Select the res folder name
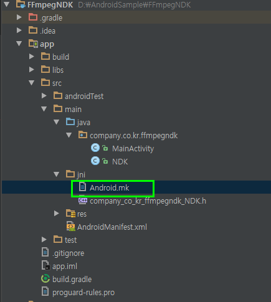Image resolution: width=271 pixels, height=302 pixels. click(x=82, y=214)
